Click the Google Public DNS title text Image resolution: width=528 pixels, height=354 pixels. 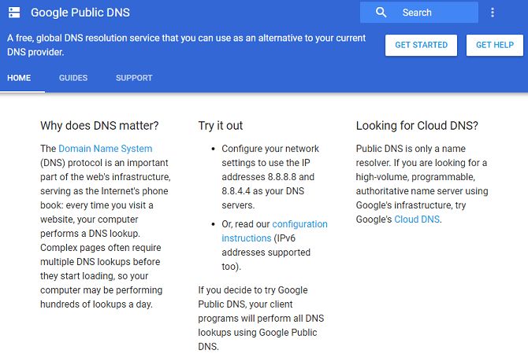[x=80, y=13]
